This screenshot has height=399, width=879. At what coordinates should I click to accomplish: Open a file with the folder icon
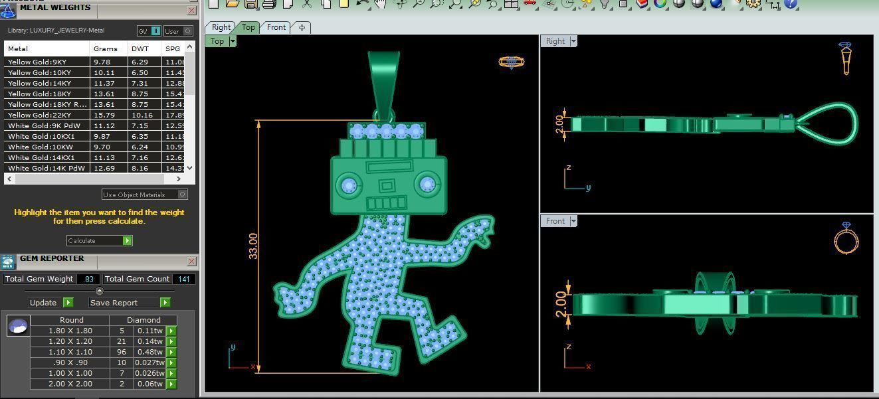pos(232,3)
